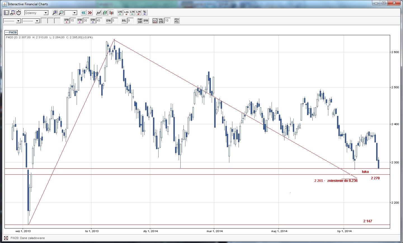This screenshot has height=243, width=403.
Task: Click the stopwatch timer icon
Action: [18, 13]
